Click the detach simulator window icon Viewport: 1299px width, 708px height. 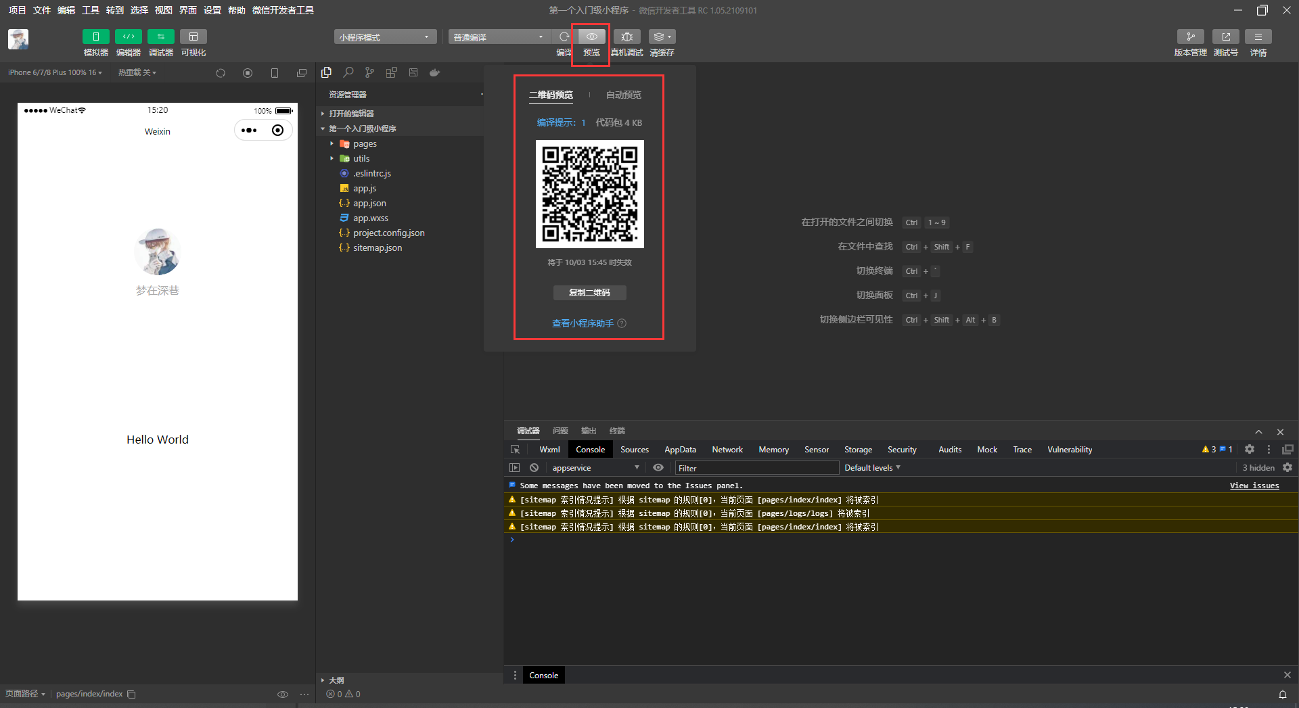pos(302,73)
